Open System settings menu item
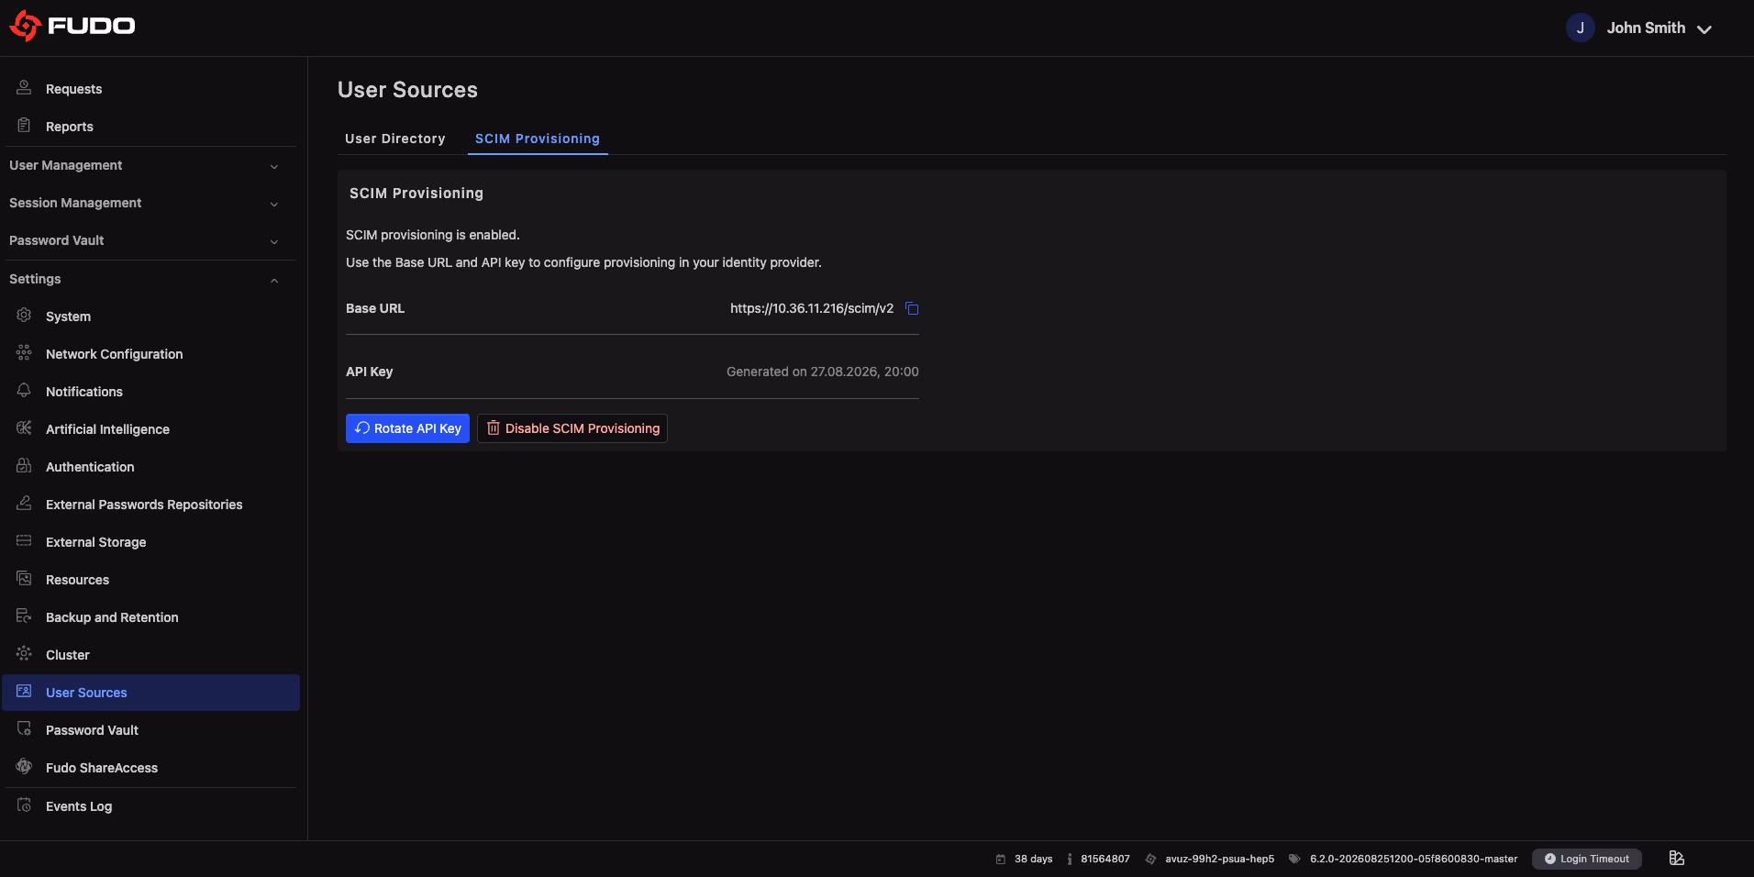This screenshot has width=1754, height=877. 150,316
